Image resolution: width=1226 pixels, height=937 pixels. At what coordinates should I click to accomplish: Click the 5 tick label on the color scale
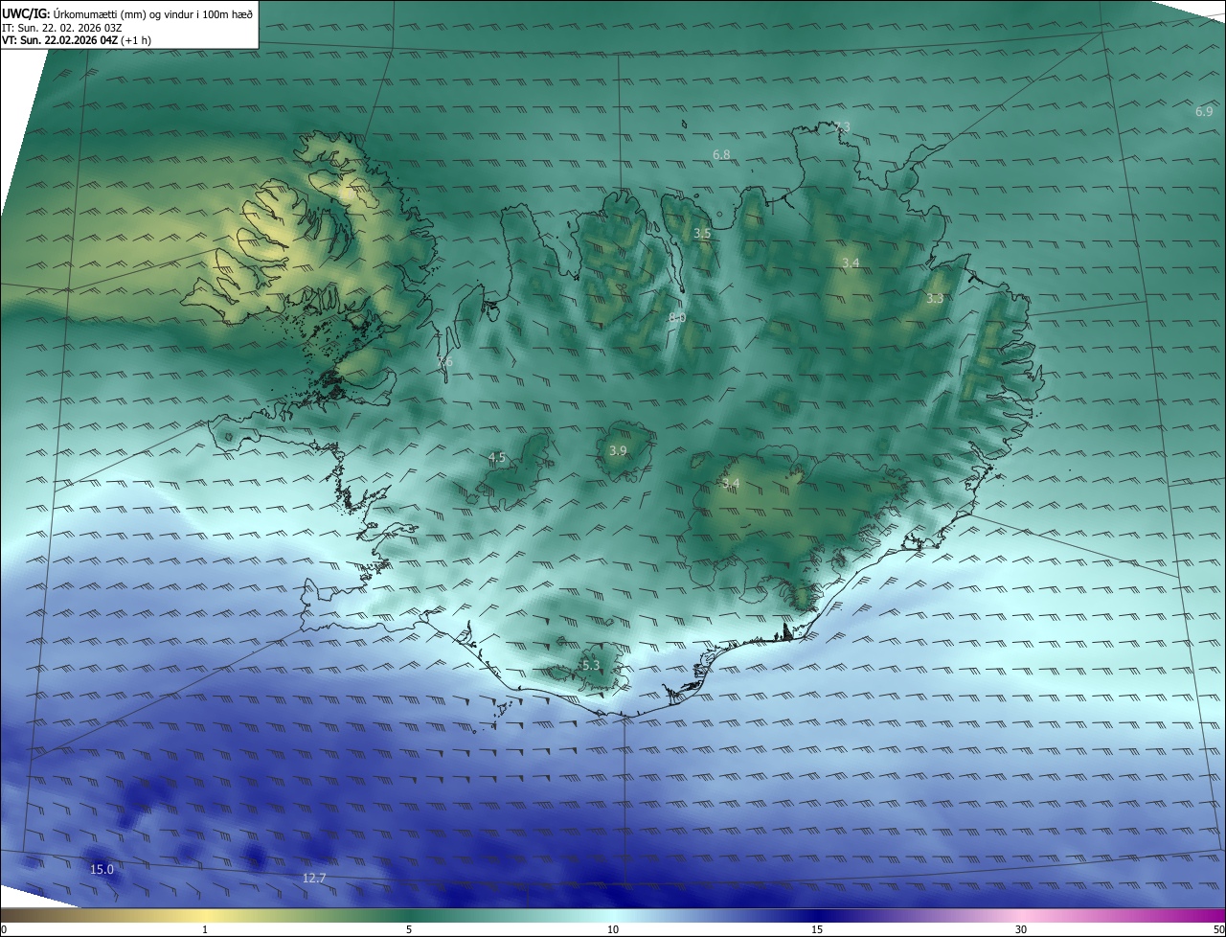[409, 929]
